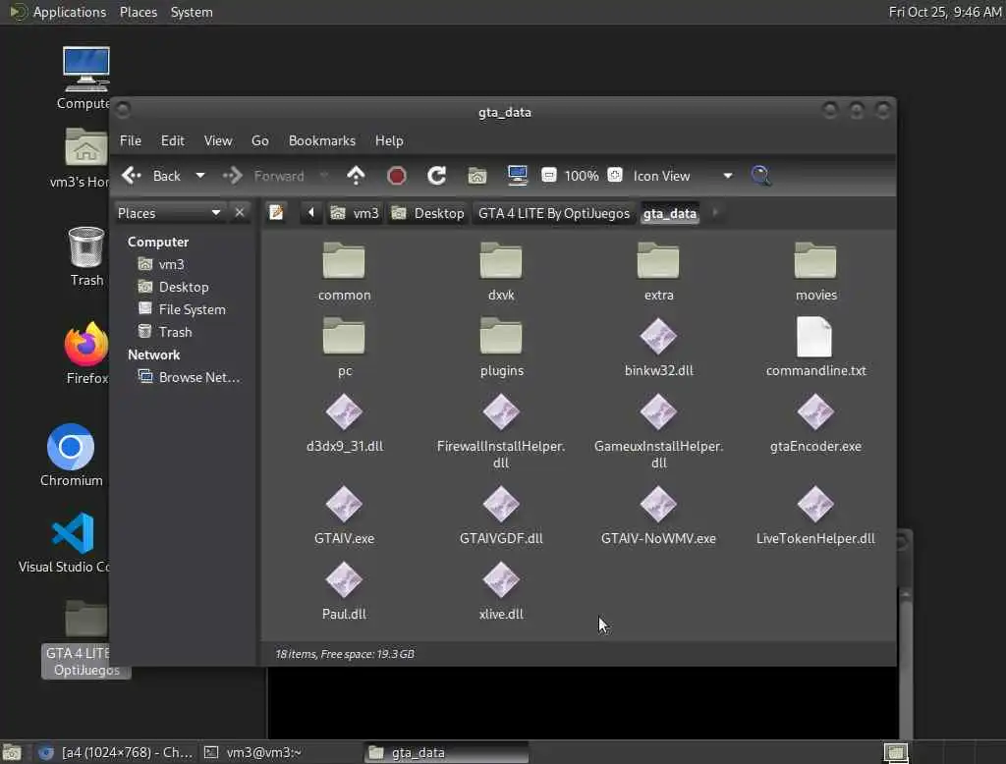
Task: Close the Places side pane
Action: pyautogui.click(x=240, y=213)
